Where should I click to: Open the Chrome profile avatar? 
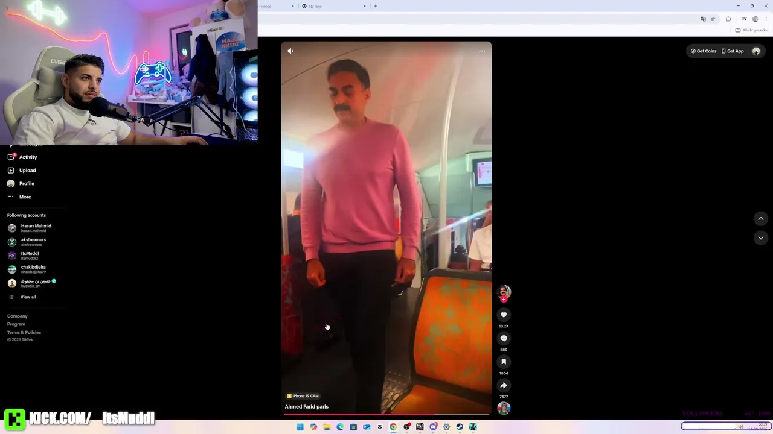(755, 19)
